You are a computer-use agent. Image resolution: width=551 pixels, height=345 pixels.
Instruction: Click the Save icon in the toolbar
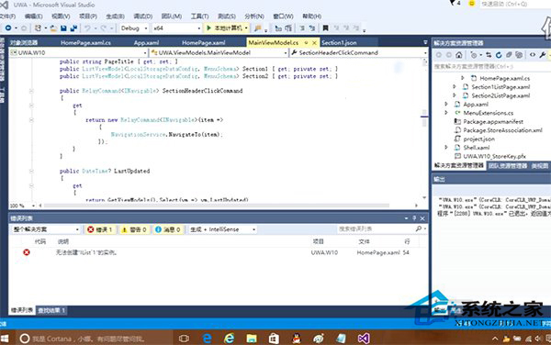(x=63, y=28)
